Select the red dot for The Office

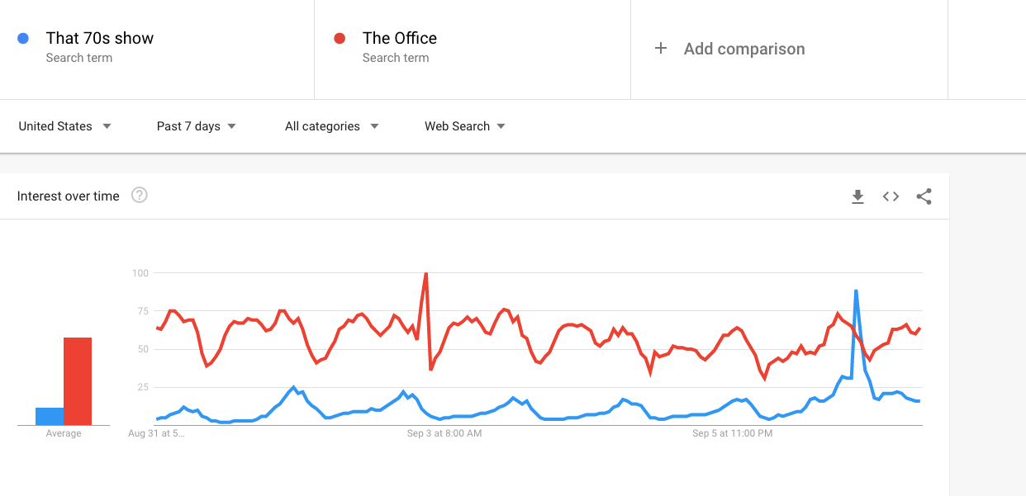click(x=339, y=38)
